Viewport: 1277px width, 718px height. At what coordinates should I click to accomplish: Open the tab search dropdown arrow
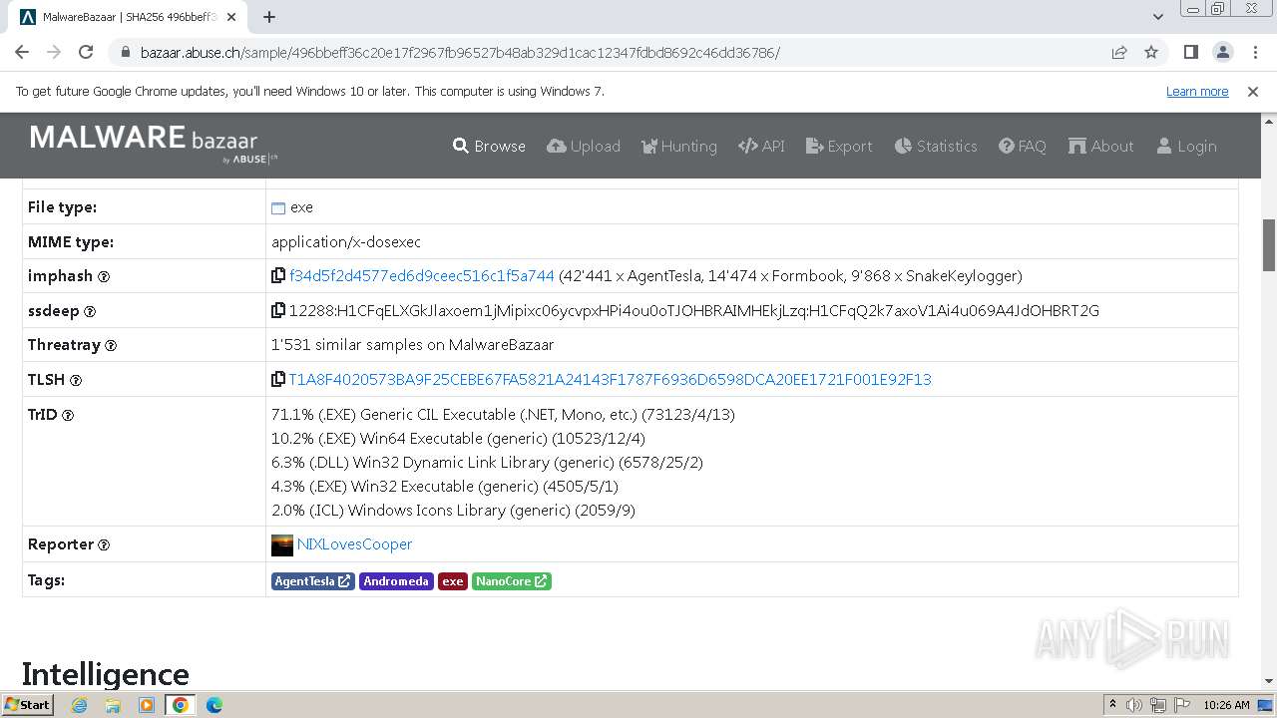point(1157,17)
